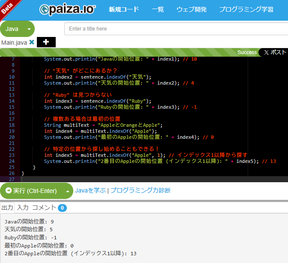Open the Java language dropdown
This screenshot has width=288, height=263.
[x=17, y=29]
